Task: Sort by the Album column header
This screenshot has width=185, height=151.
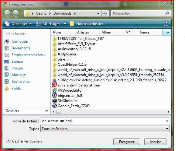Action: click(112, 32)
